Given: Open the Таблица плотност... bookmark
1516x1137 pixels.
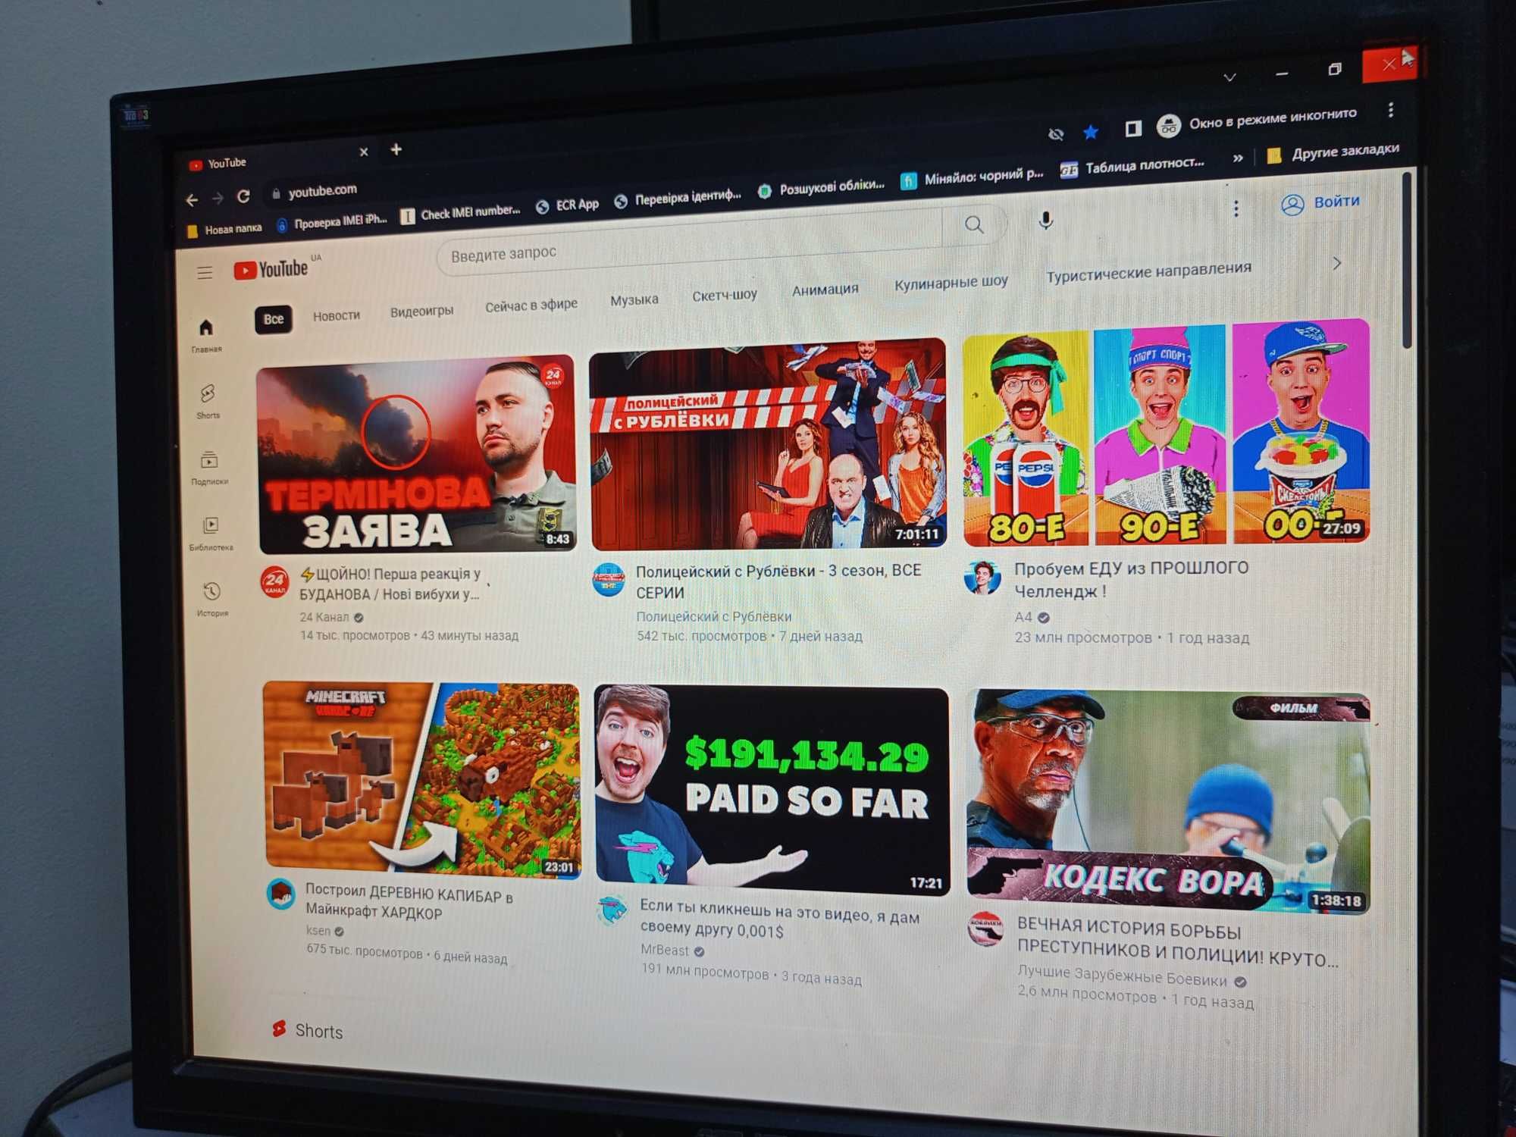Looking at the screenshot, I should [1133, 166].
